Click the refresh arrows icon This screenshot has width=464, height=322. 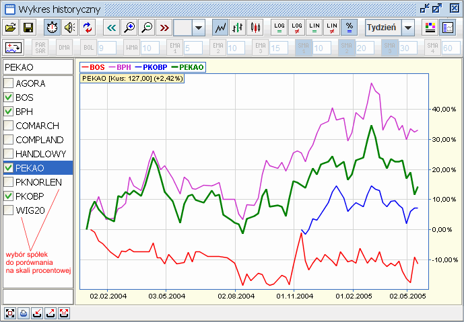[88, 28]
